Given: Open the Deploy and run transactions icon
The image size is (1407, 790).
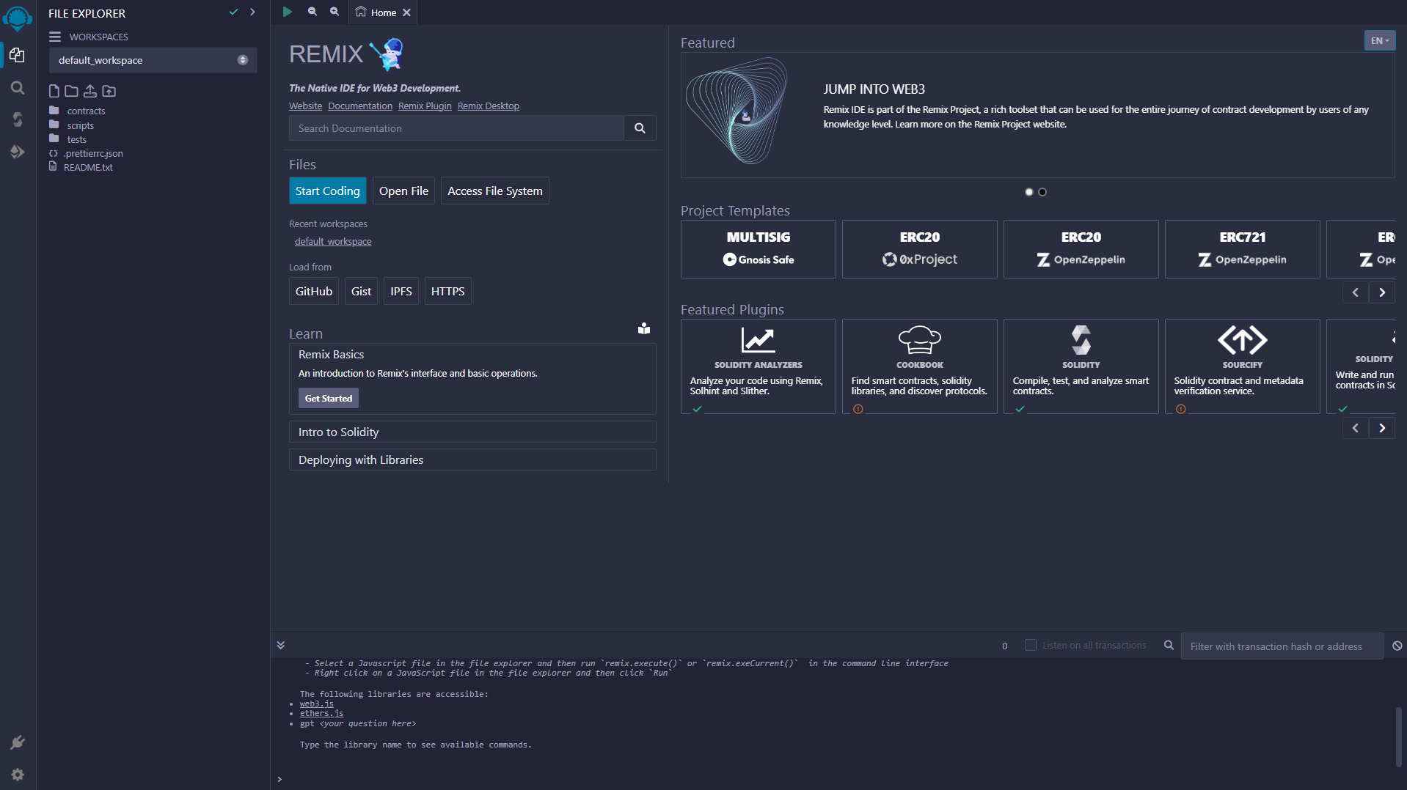Looking at the screenshot, I should tap(18, 152).
